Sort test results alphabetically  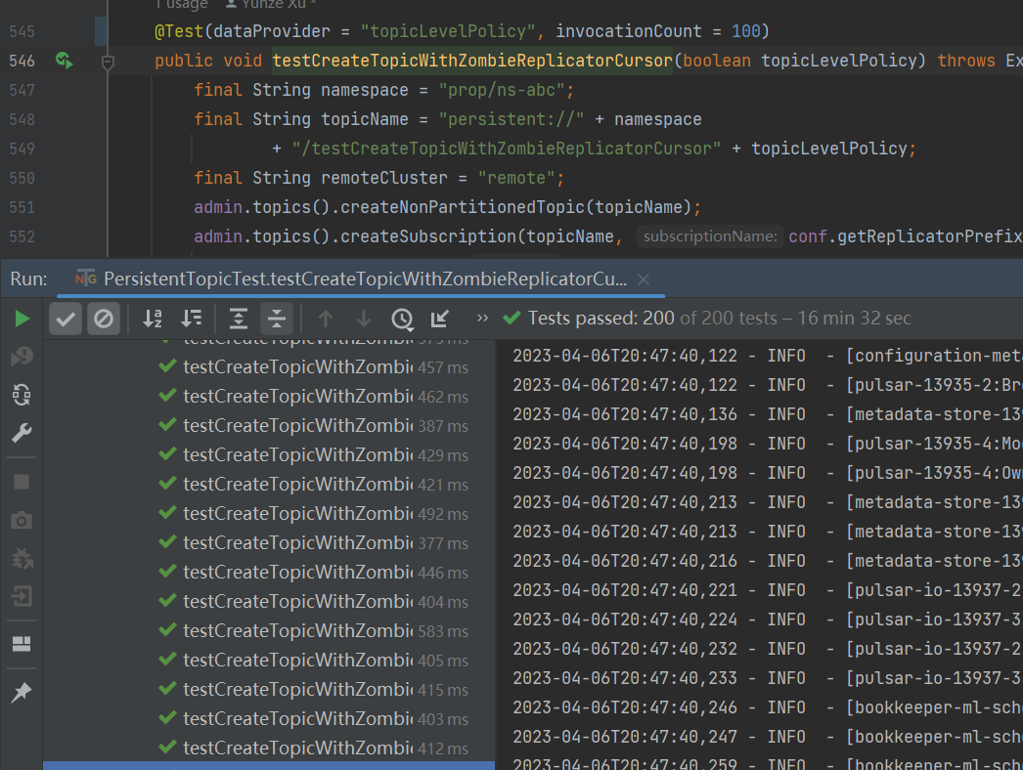pyautogui.click(x=152, y=319)
